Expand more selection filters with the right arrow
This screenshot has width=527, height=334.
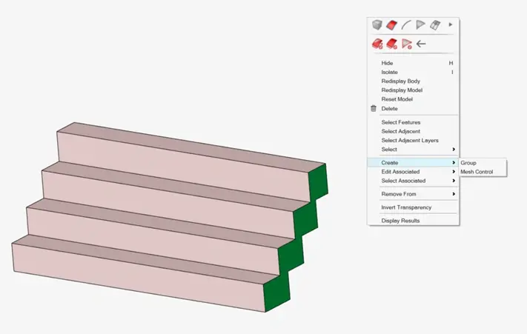451,25
